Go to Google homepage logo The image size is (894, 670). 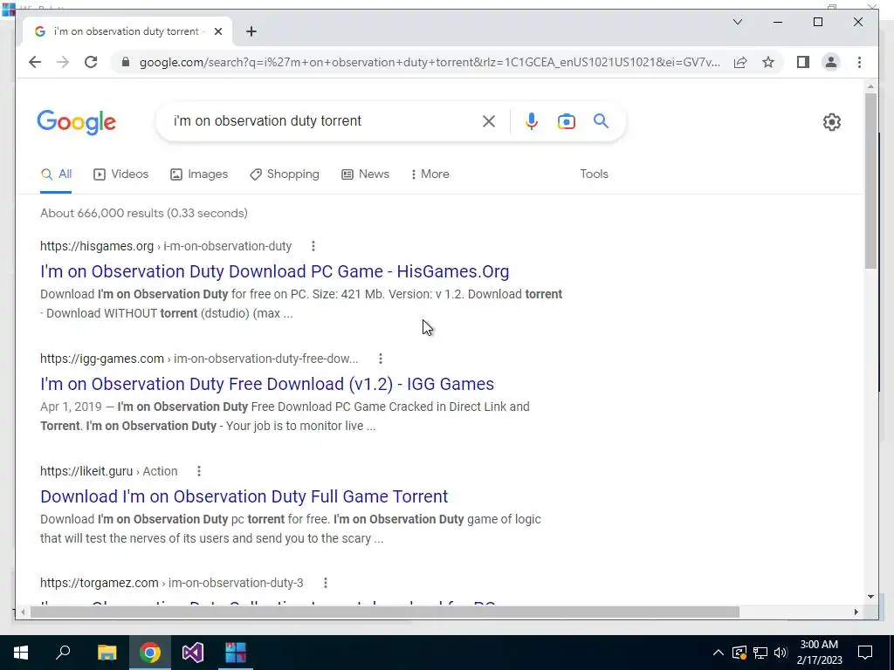(77, 122)
